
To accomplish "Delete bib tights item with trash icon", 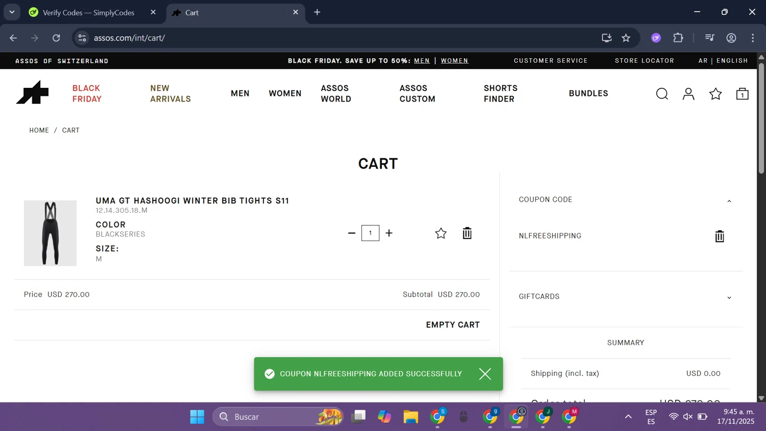I will (467, 233).
